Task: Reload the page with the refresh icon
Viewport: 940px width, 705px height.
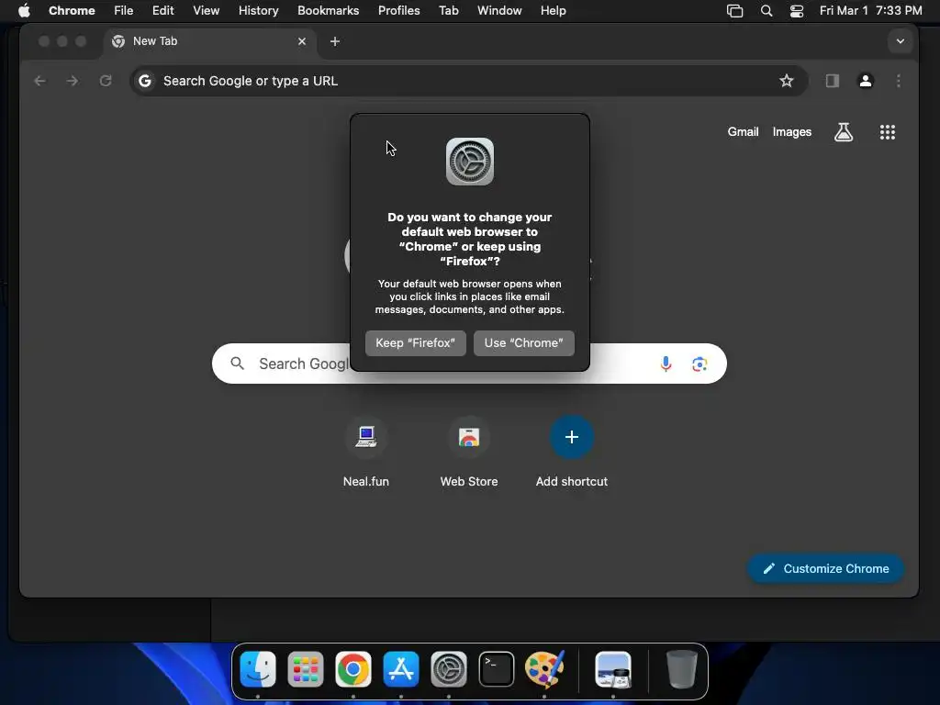Action: (106, 81)
